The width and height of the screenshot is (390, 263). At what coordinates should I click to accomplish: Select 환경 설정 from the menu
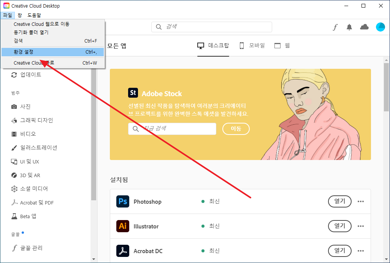click(52, 52)
